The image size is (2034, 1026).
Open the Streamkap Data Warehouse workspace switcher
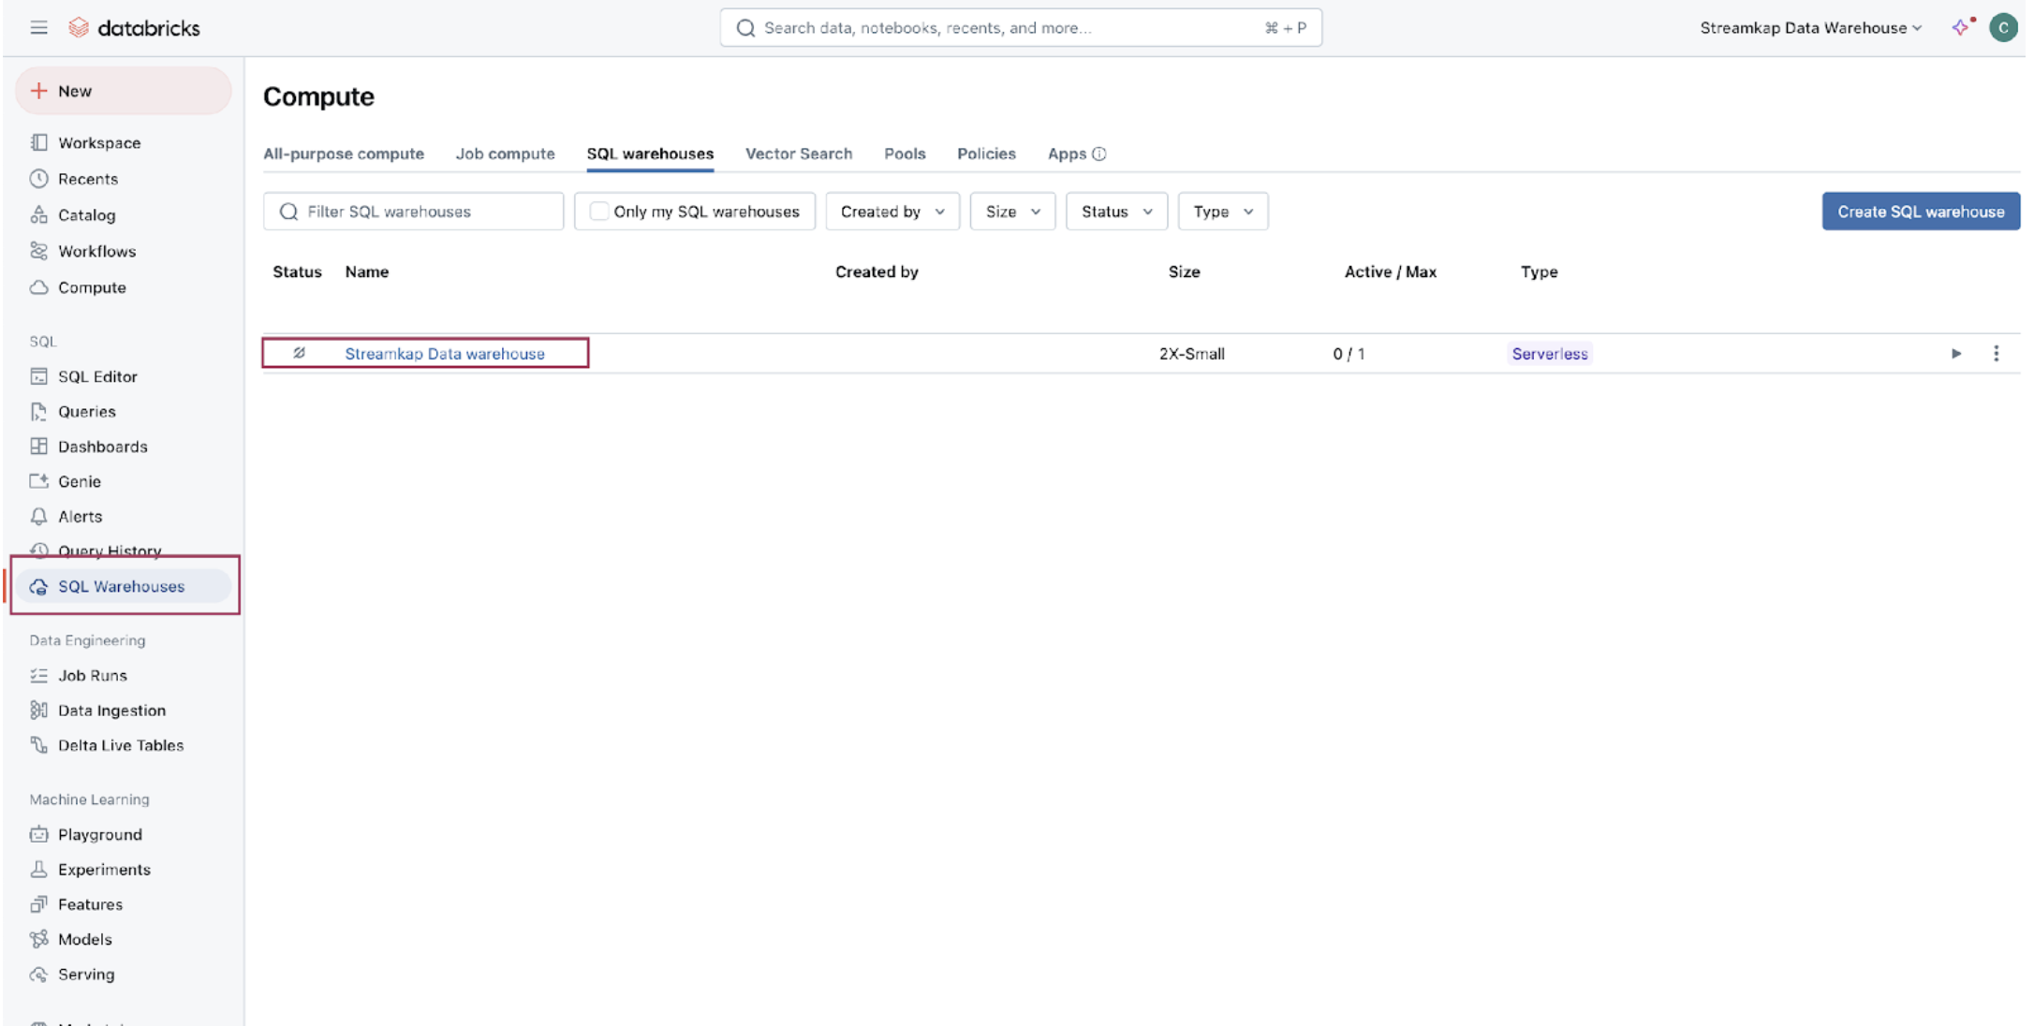(x=1811, y=28)
